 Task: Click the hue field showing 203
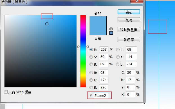click(x=104, y=50)
